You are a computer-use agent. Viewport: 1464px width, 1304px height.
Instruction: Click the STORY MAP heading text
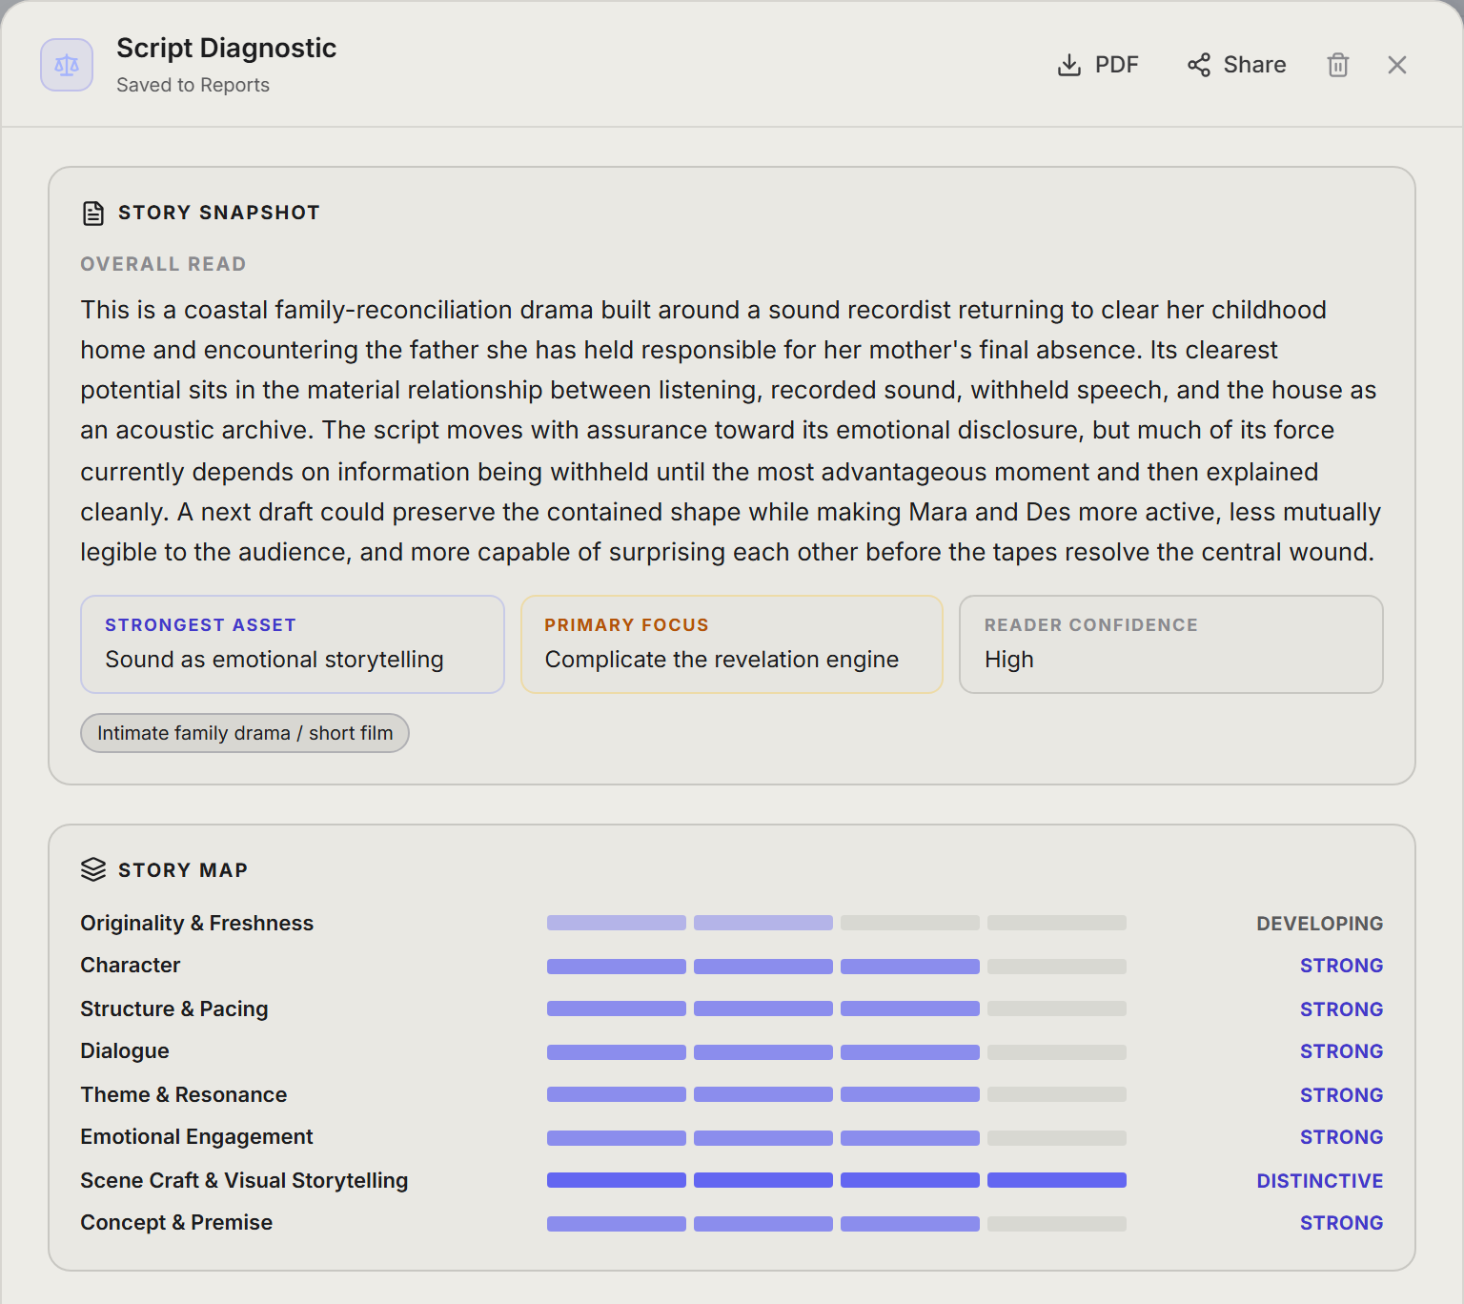[182, 870]
